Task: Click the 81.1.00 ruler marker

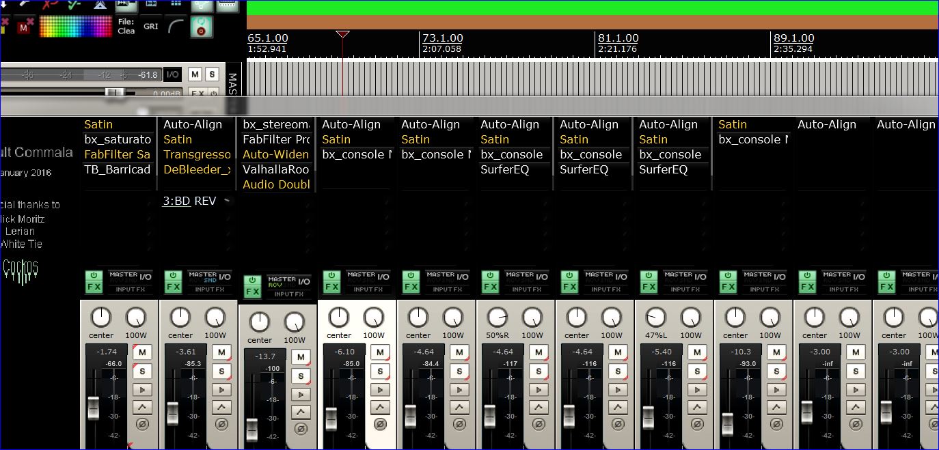Action: (618, 38)
